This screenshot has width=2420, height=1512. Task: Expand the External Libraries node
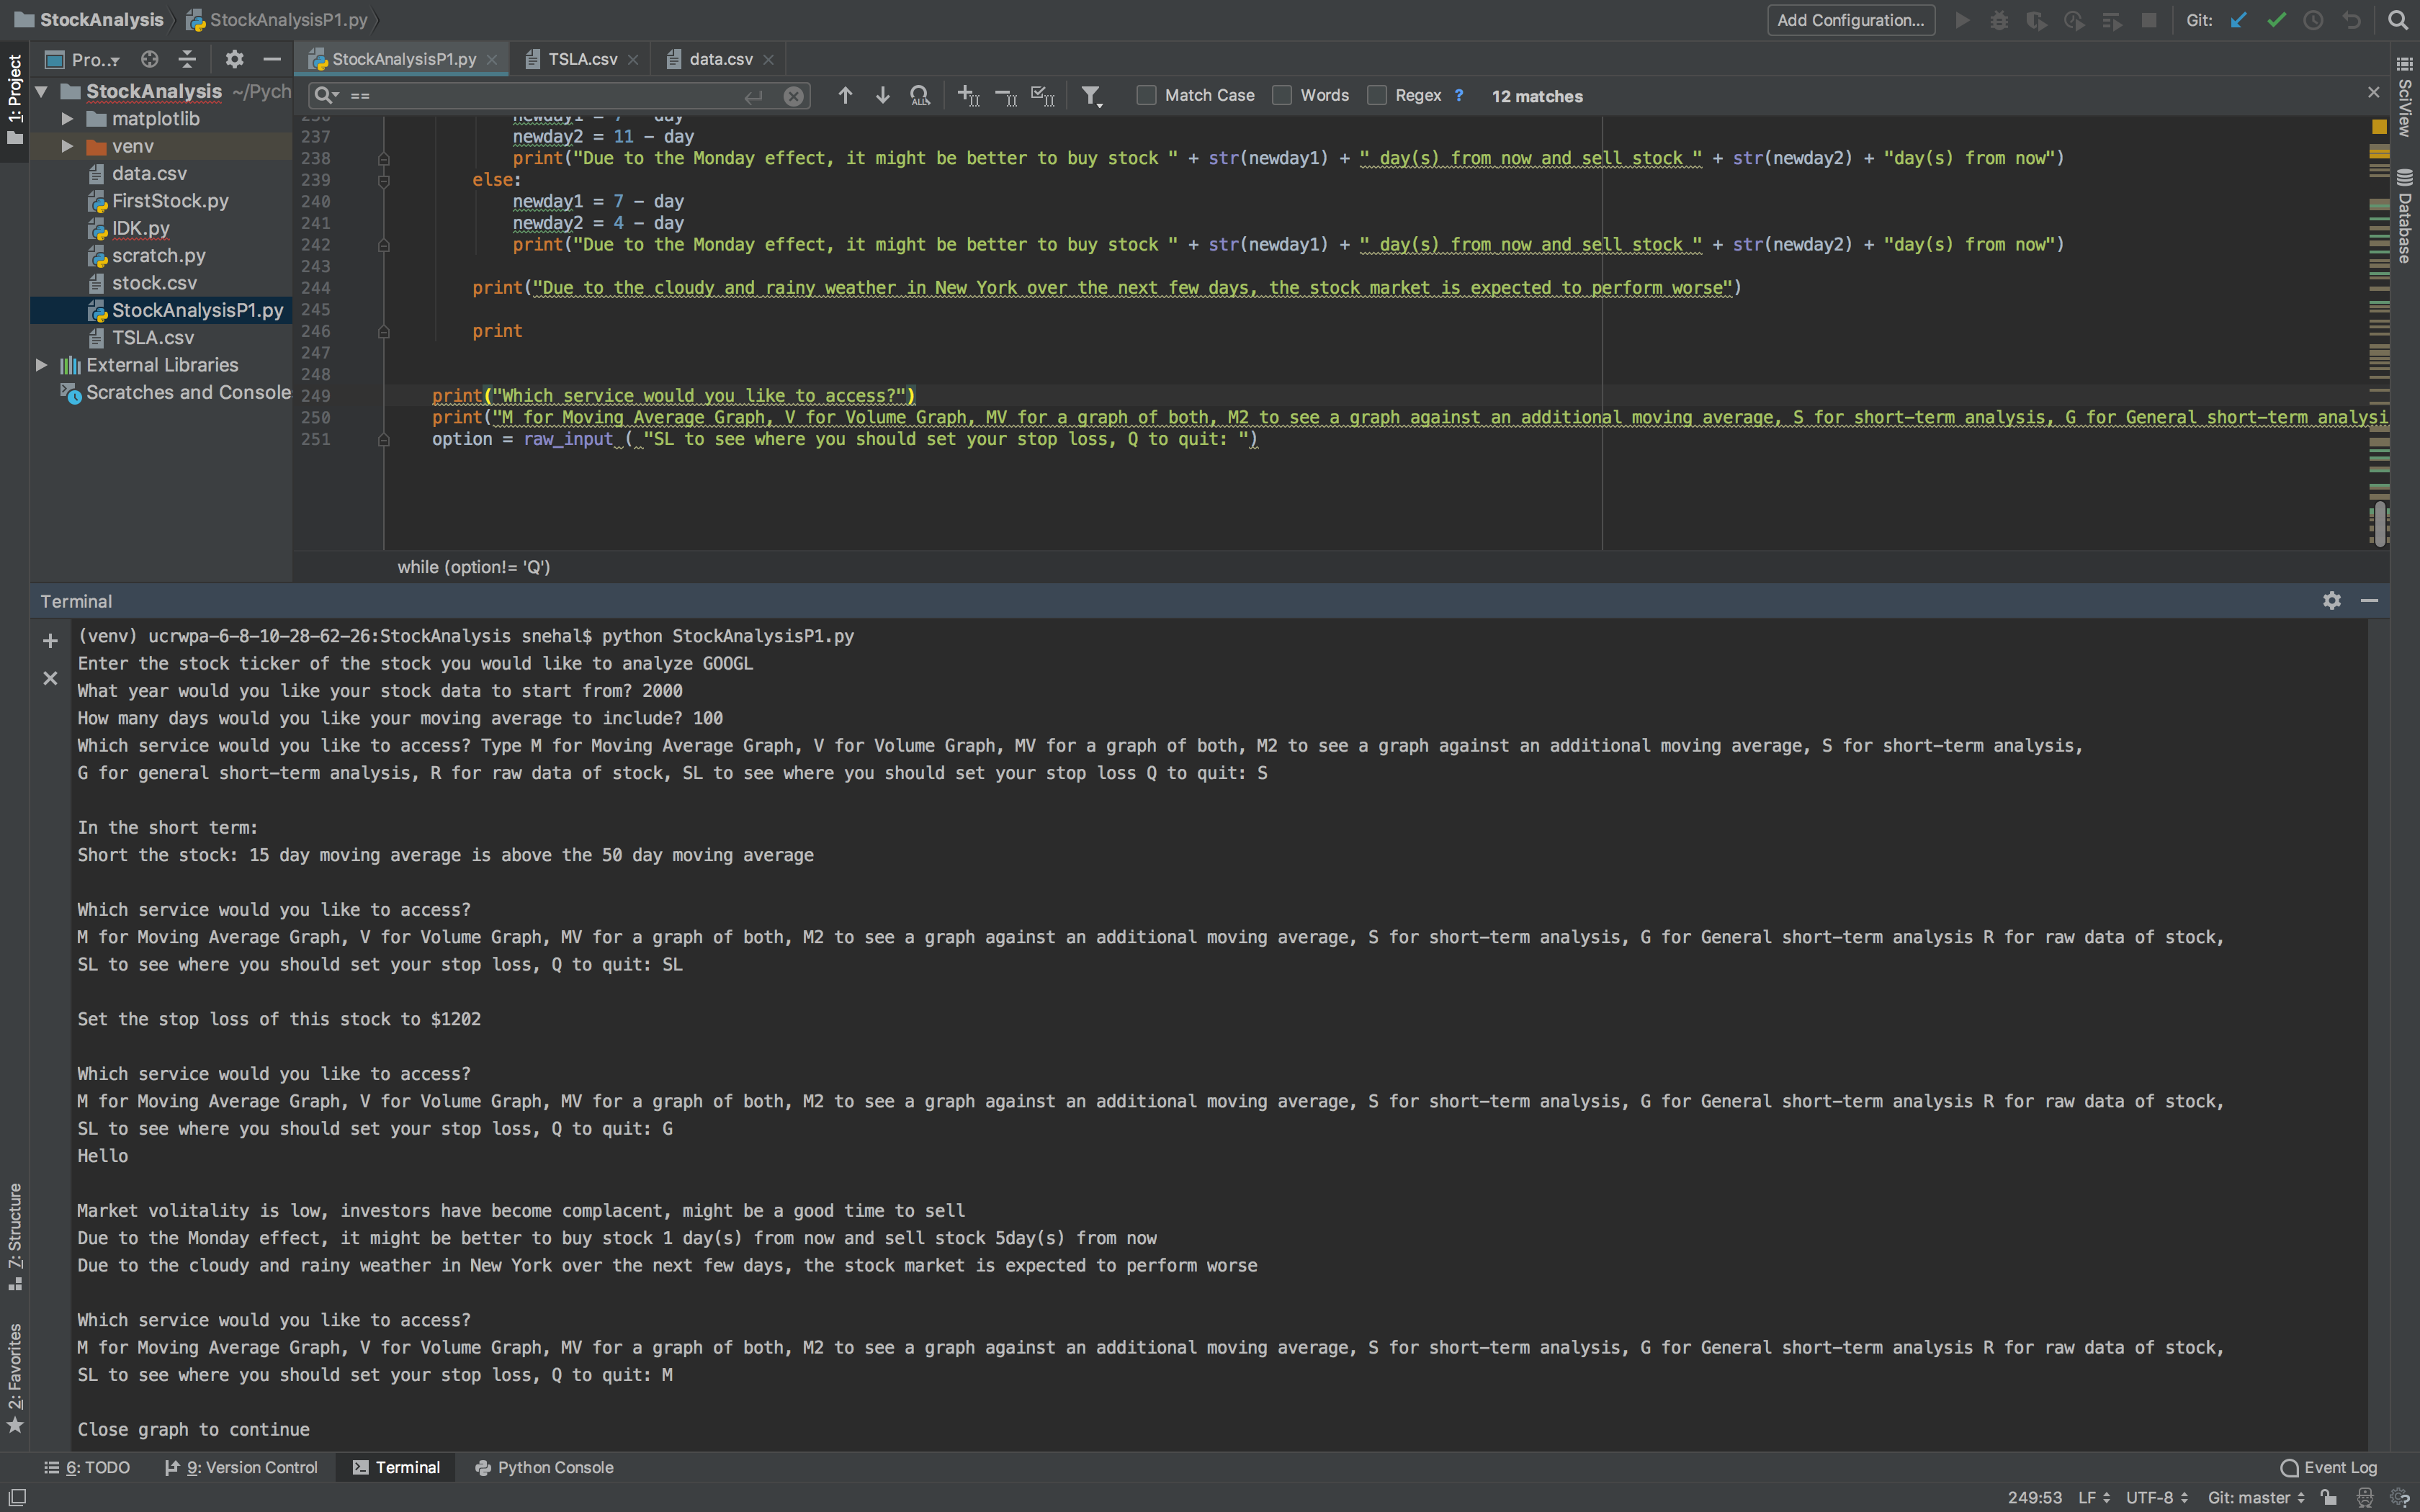pyautogui.click(x=41, y=365)
